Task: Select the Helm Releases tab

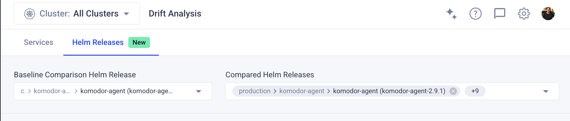Action: coord(98,42)
